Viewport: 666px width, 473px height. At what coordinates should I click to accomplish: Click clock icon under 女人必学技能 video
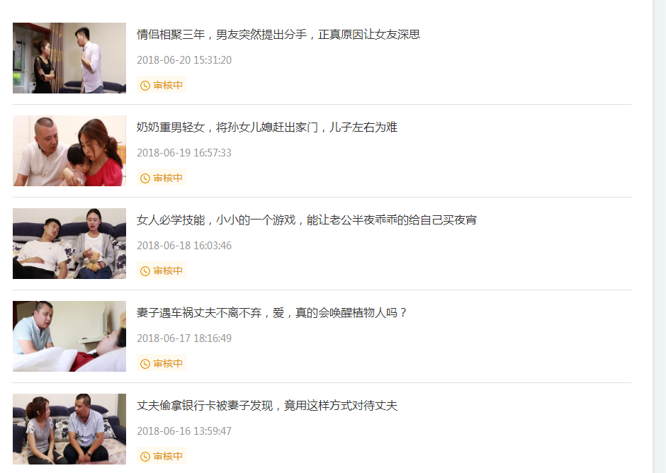(145, 271)
